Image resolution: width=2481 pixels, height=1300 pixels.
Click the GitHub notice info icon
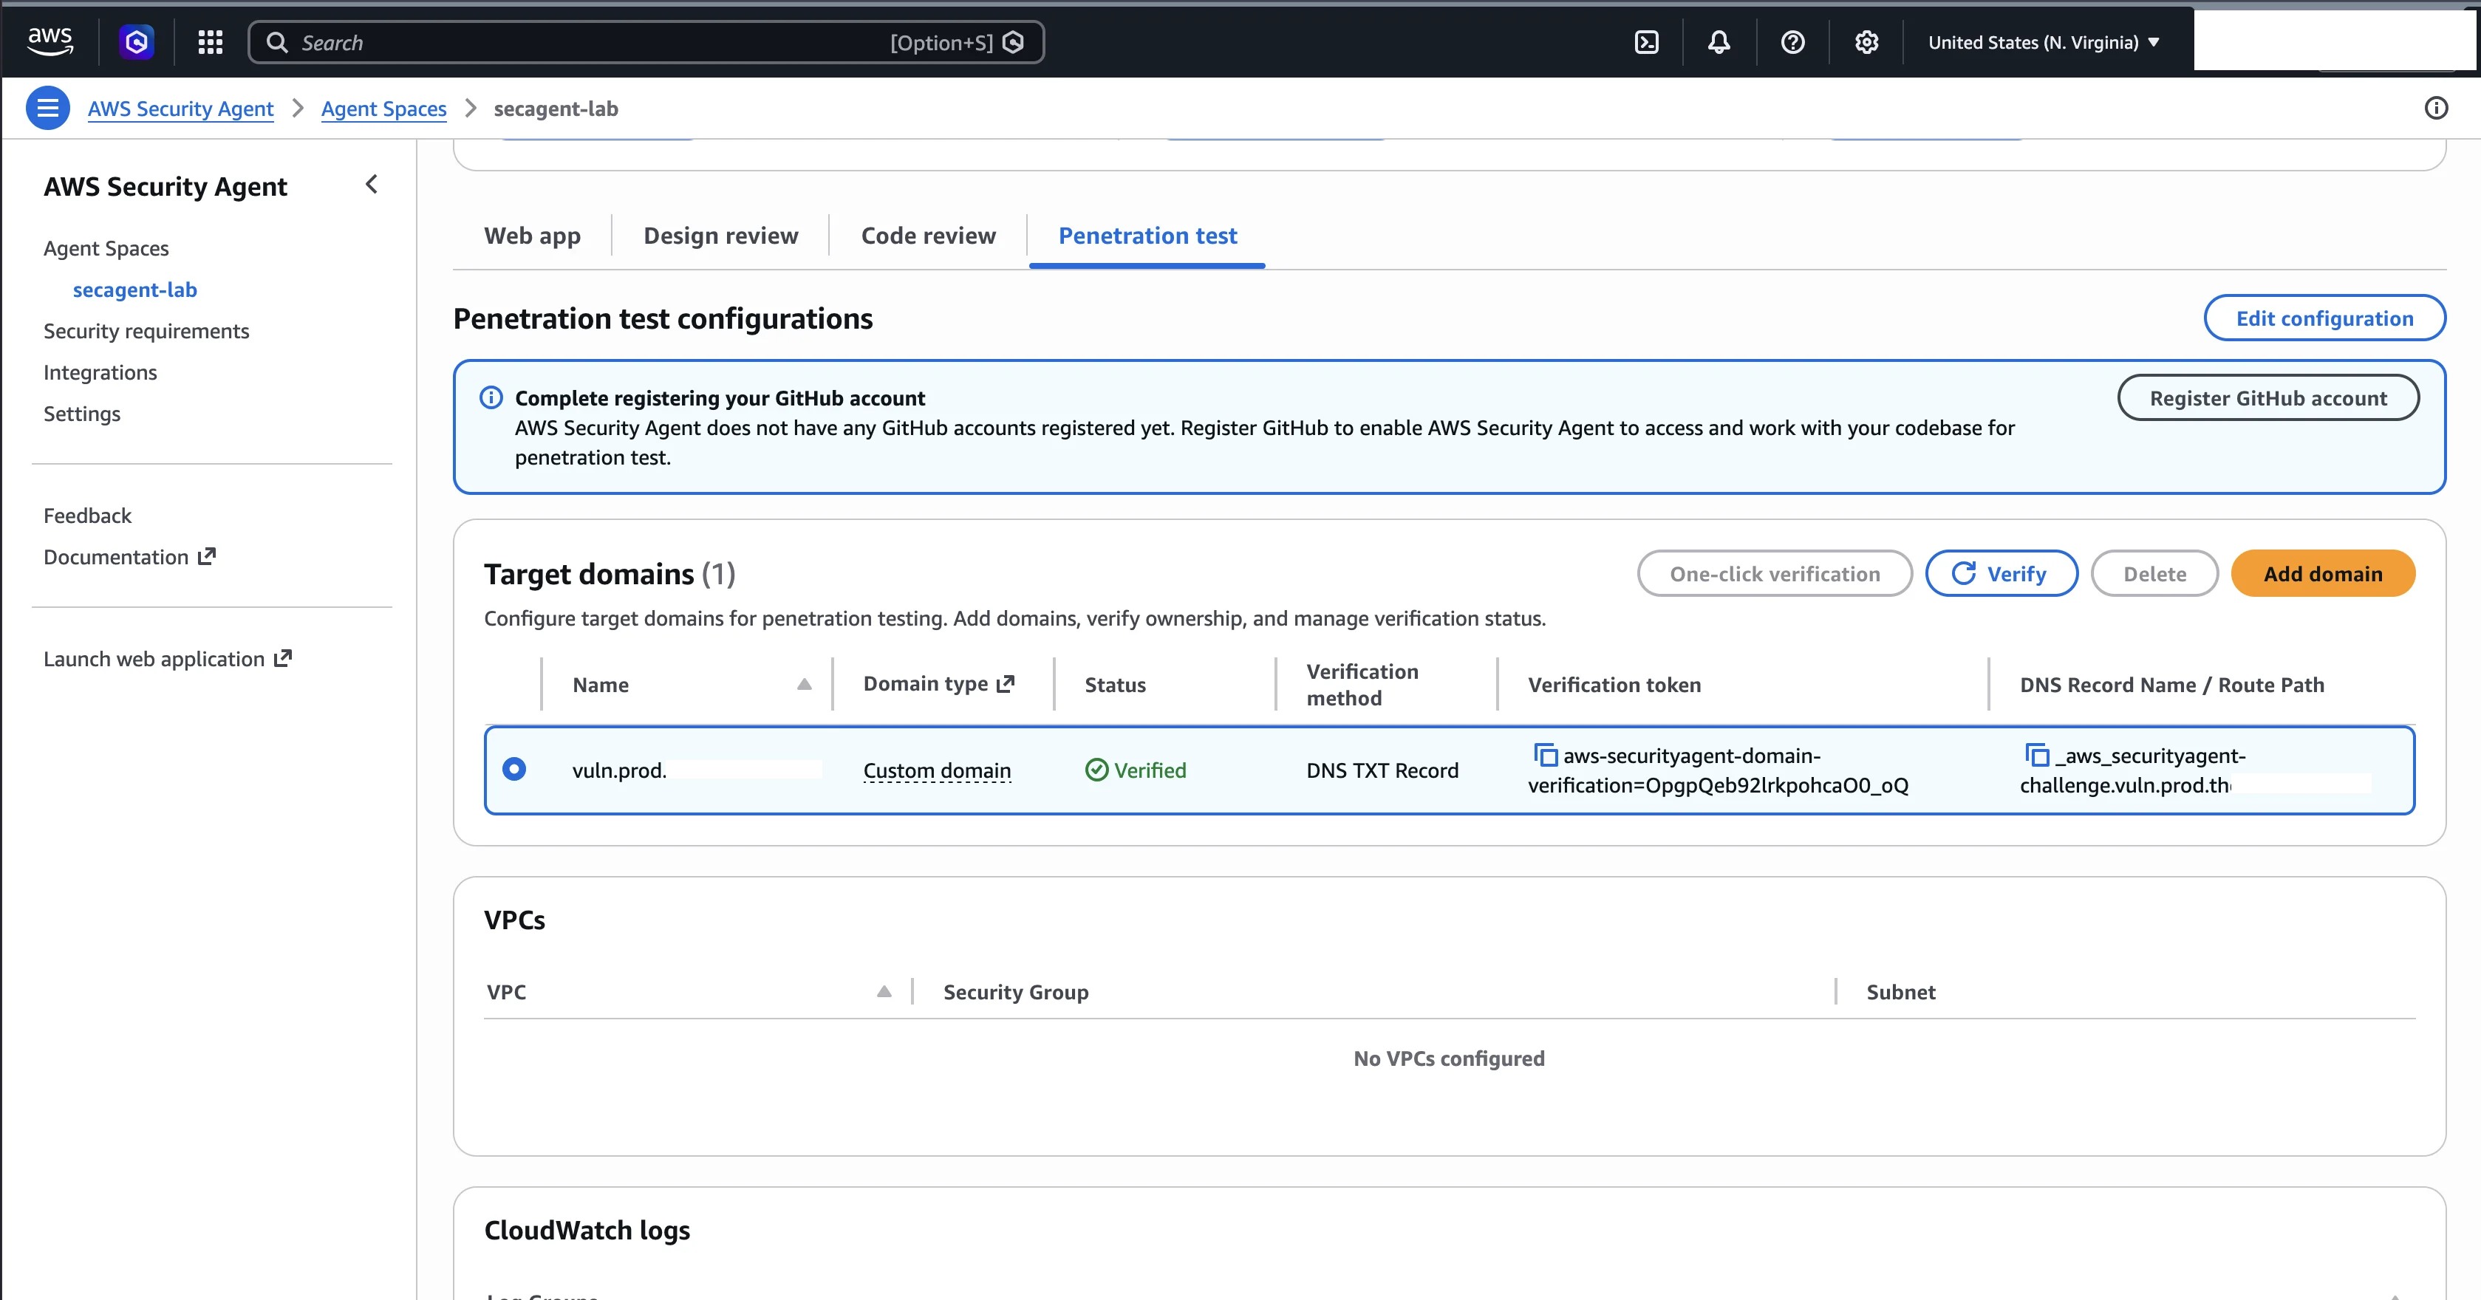[491, 397]
